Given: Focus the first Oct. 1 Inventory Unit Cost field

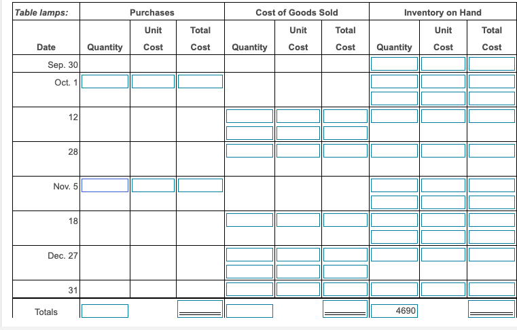Looking at the screenshot, I should [x=443, y=81].
